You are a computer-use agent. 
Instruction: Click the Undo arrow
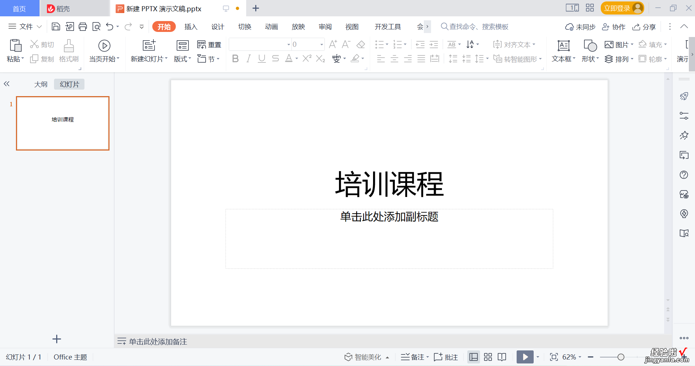pos(110,26)
